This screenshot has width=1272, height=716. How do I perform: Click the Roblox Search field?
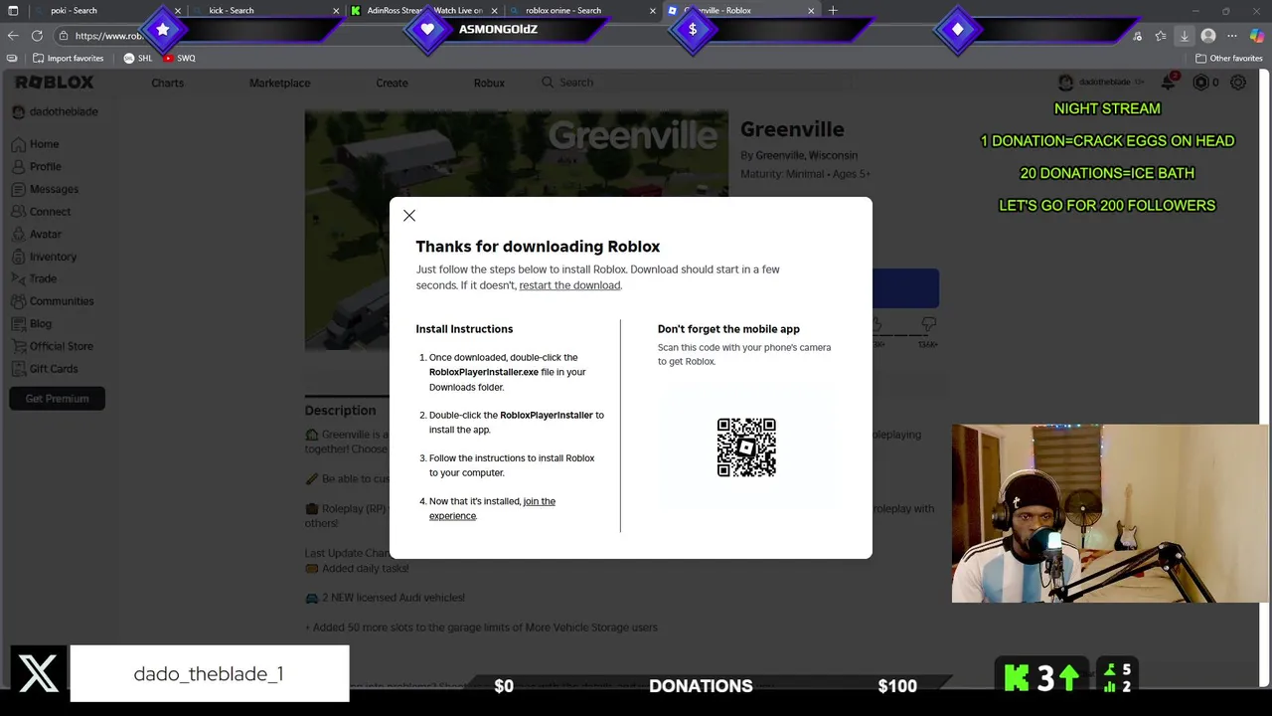click(696, 83)
